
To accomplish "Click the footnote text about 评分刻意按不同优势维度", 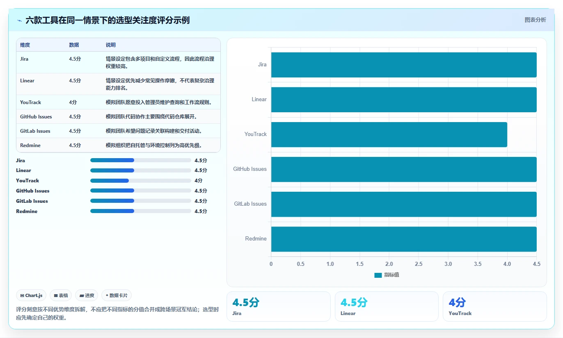I will 117,313.
